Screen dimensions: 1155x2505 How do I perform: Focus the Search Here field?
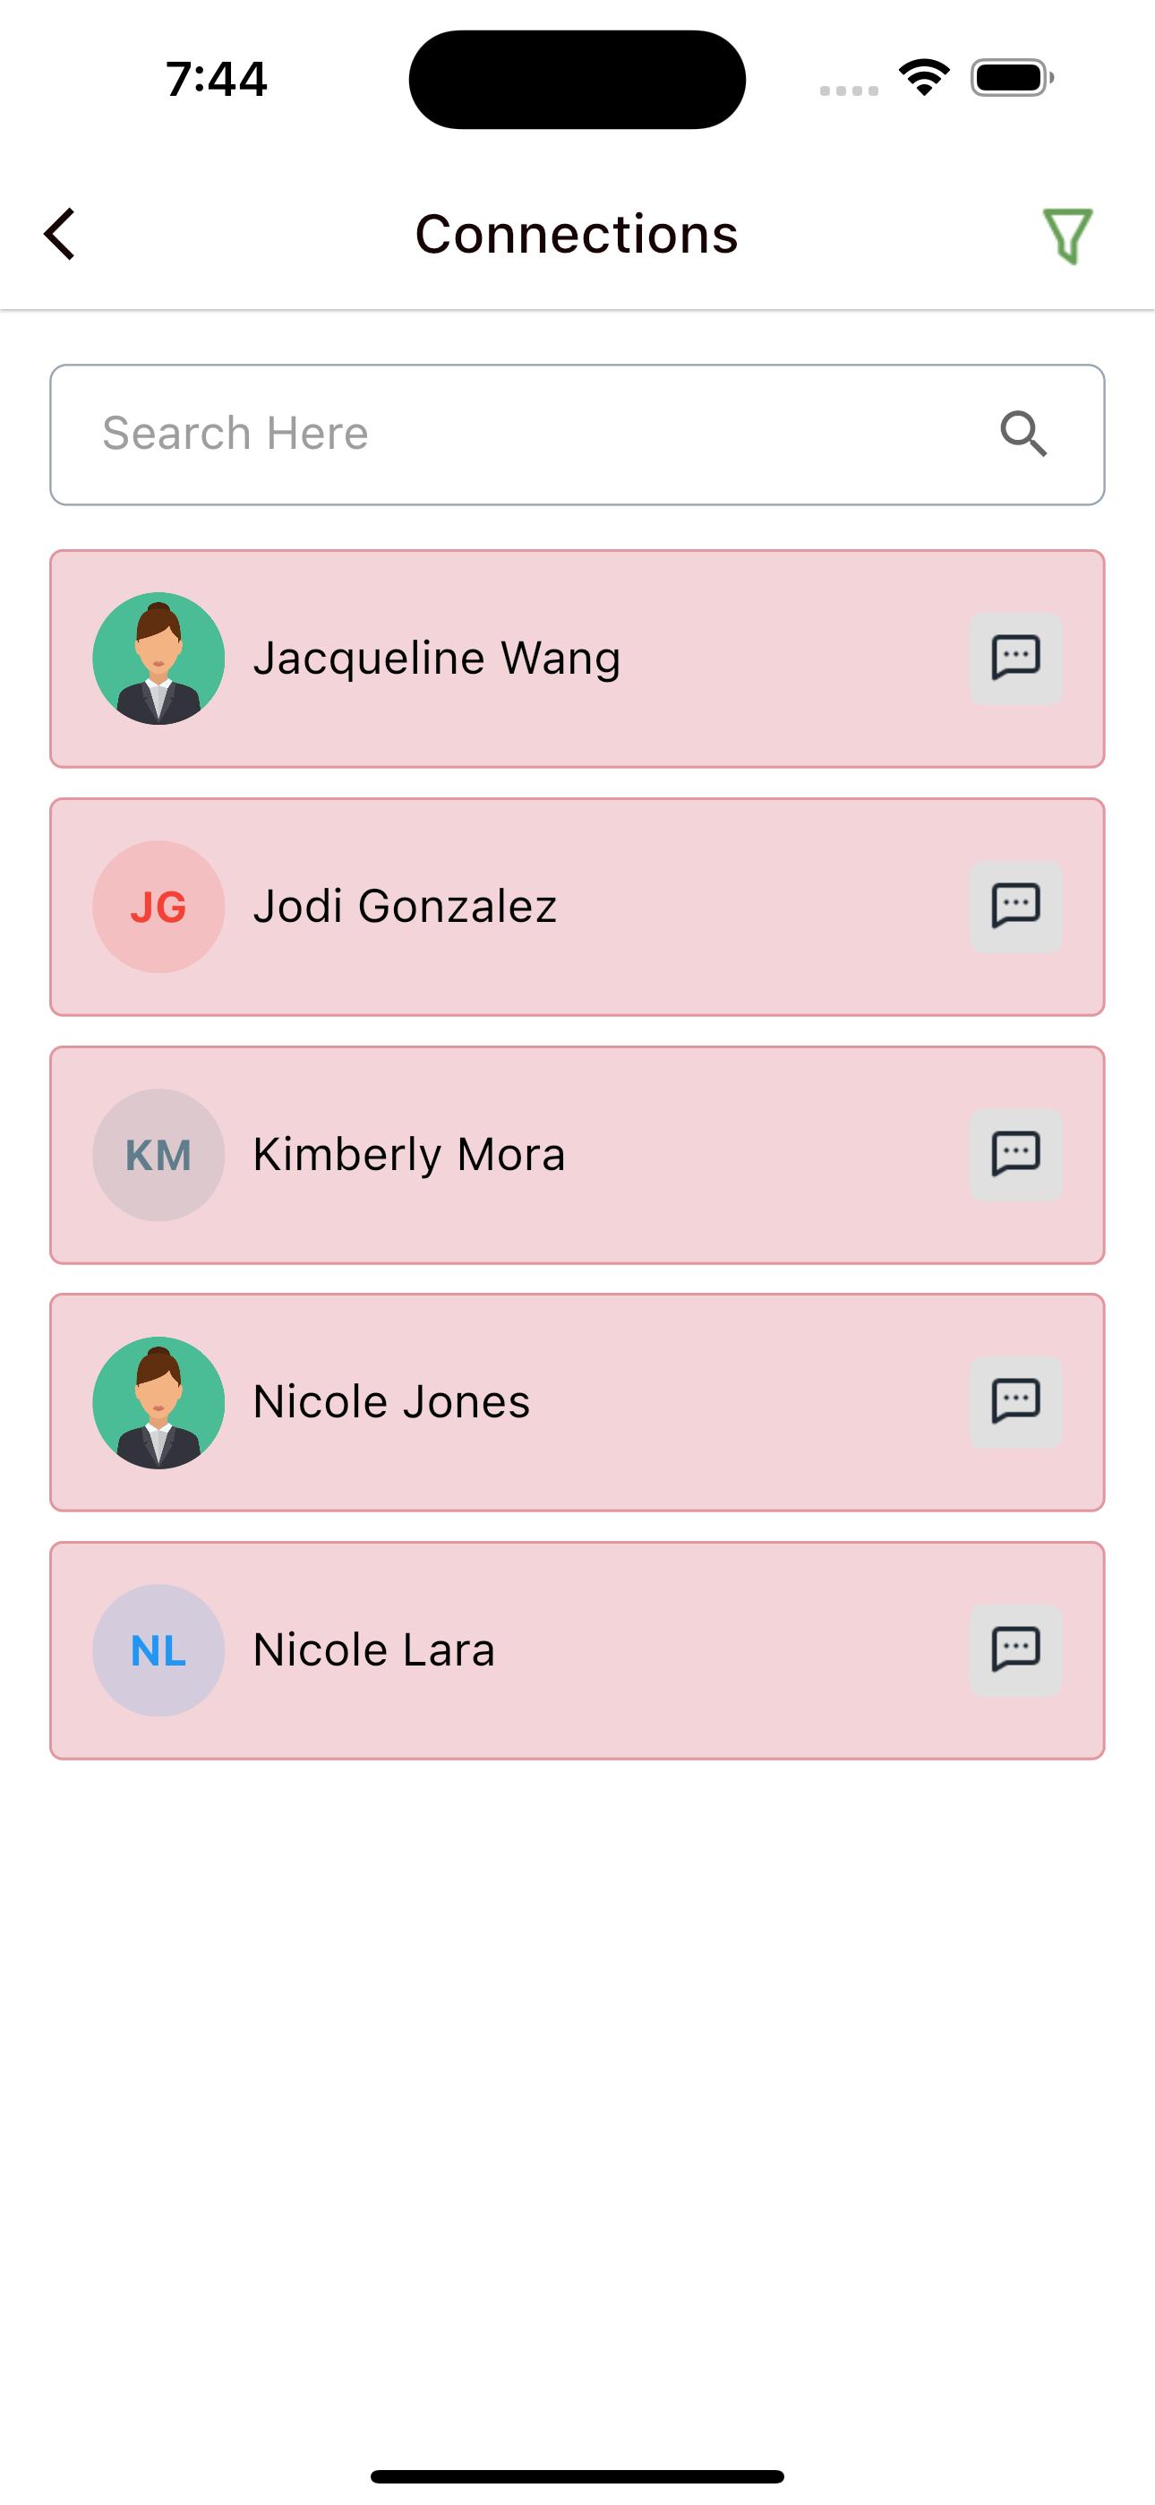(525, 434)
